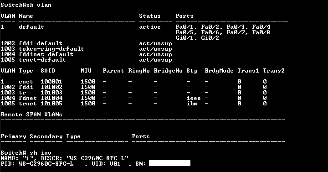Click the 'Secondary' column header
The height and width of the screenshot is (172, 328).
tap(46, 136)
